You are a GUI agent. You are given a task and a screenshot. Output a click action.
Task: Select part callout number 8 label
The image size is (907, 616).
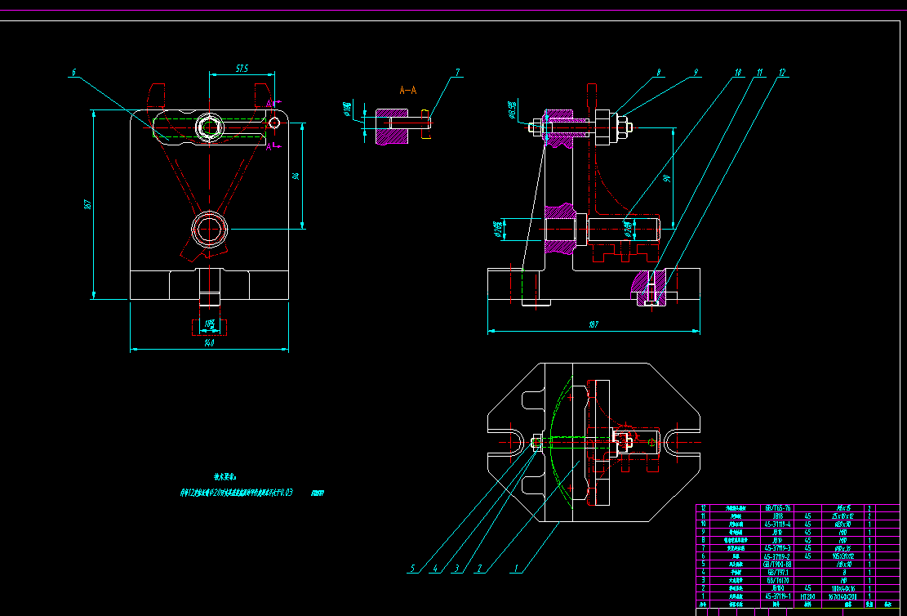coord(658,73)
